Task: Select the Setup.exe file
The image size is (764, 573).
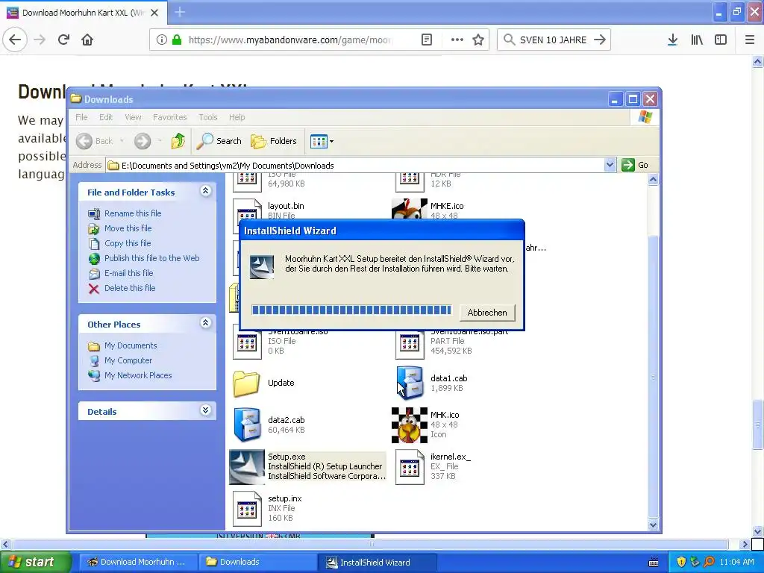Action: click(x=307, y=467)
